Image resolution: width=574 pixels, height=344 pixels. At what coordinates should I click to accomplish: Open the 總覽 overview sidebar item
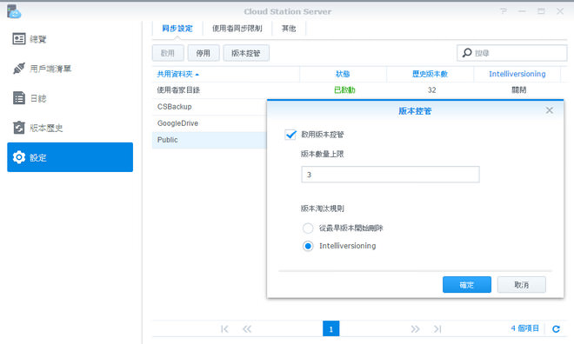pyautogui.click(x=70, y=39)
